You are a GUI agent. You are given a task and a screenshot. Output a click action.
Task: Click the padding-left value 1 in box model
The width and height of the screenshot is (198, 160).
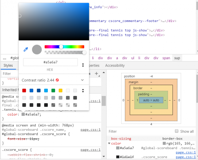(x=137, y=100)
